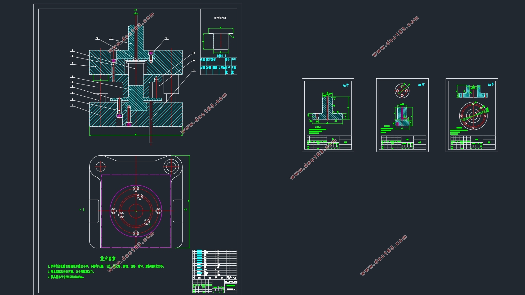Select the 比例2:1 scale label
Viewport: 525px width, 295px height.
[x=222, y=56]
